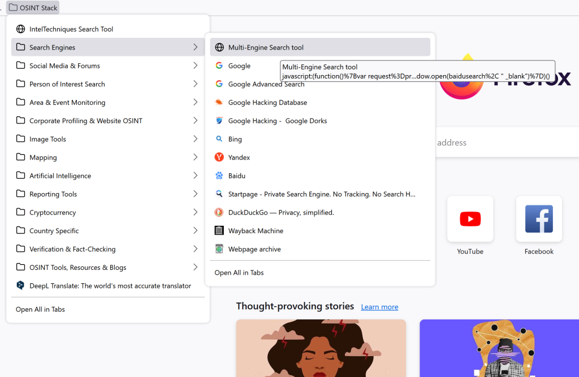Click the Image Tools folder icon
This screenshot has width=579, height=377.
pyautogui.click(x=21, y=139)
